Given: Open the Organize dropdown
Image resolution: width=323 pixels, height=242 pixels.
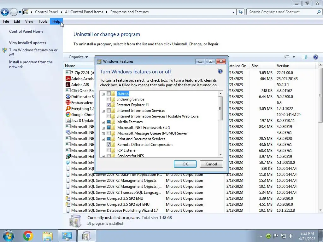Looking at the screenshot, I should [x=78, y=57].
